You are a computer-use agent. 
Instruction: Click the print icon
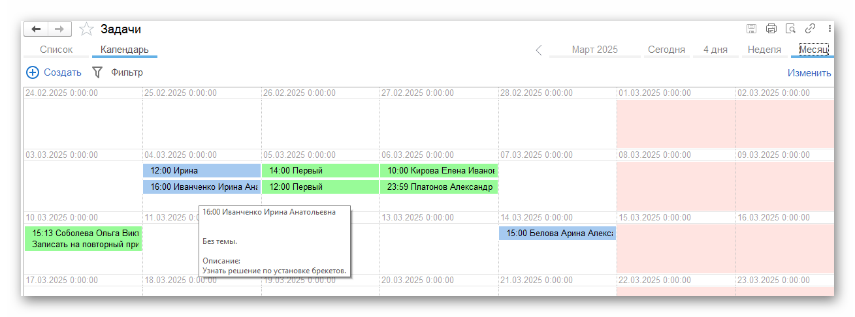[771, 29]
